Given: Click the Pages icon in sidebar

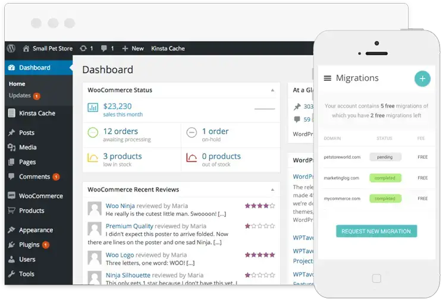Looking at the screenshot, I should pos(12,162).
